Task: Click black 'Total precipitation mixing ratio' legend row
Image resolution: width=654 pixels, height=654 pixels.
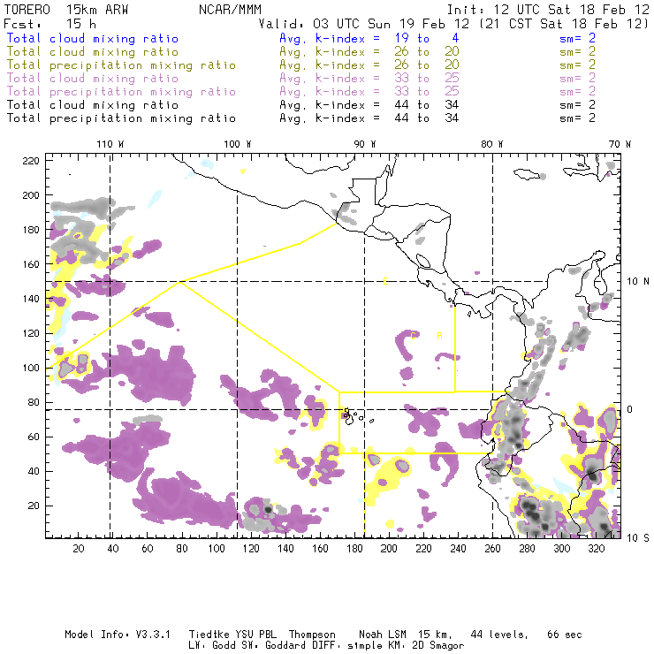Action: tap(121, 118)
